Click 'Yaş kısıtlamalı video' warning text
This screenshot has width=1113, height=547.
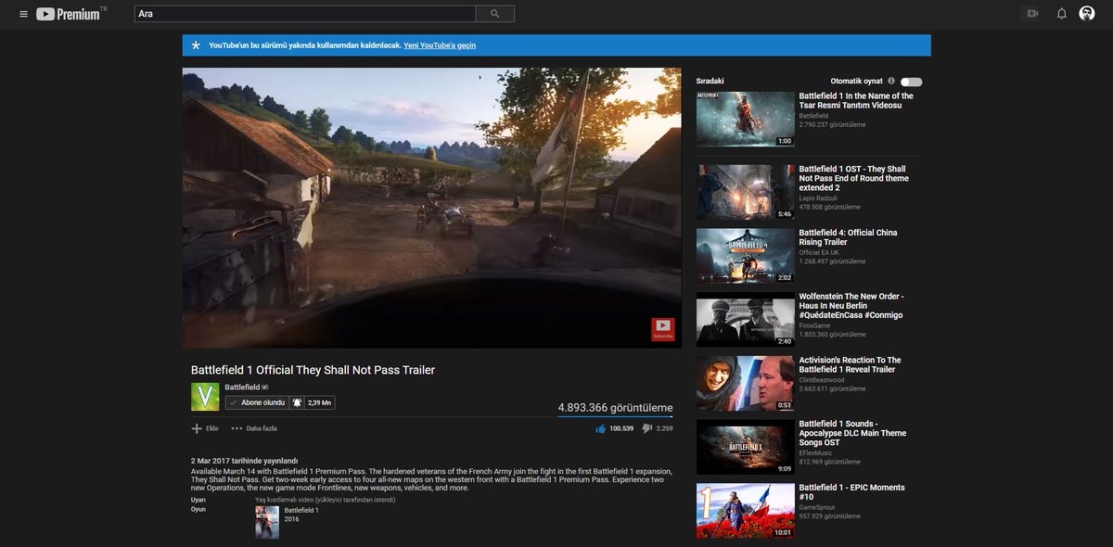[x=325, y=500]
